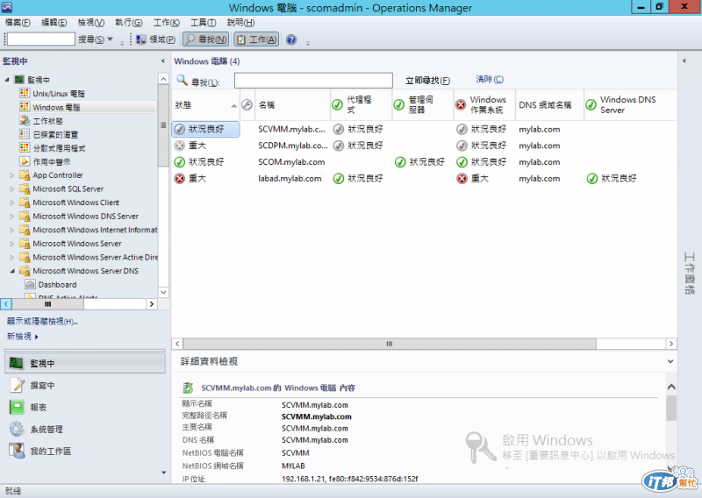The width and height of the screenshot is (702, 498).
Task: Open the Dashboard view icon
Action: click(30, 285)
